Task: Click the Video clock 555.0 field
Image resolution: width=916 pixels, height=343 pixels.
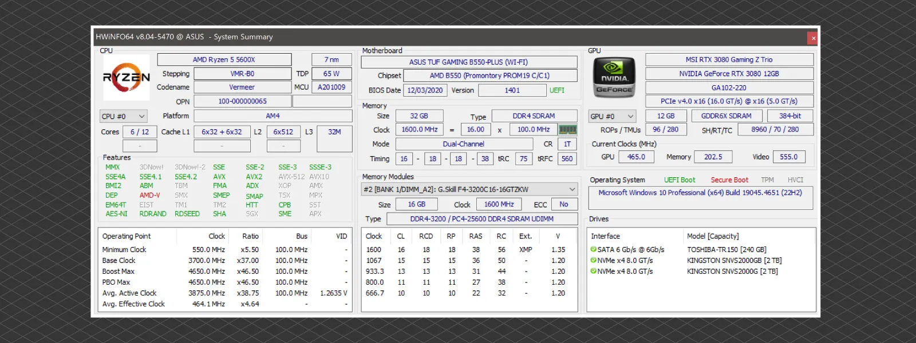Action: (789, 157)
